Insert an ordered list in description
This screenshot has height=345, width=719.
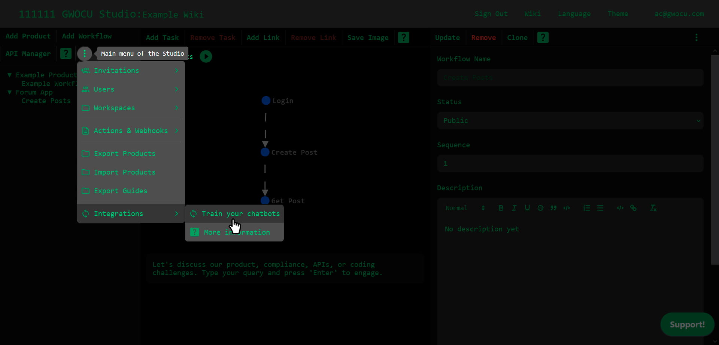point(587,208)
